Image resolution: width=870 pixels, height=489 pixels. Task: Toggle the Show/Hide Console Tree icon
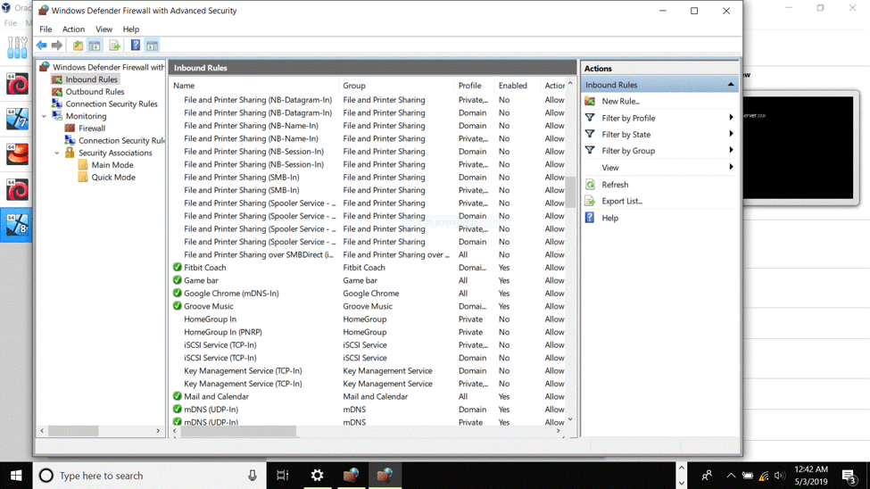click(x=95, y=46)
